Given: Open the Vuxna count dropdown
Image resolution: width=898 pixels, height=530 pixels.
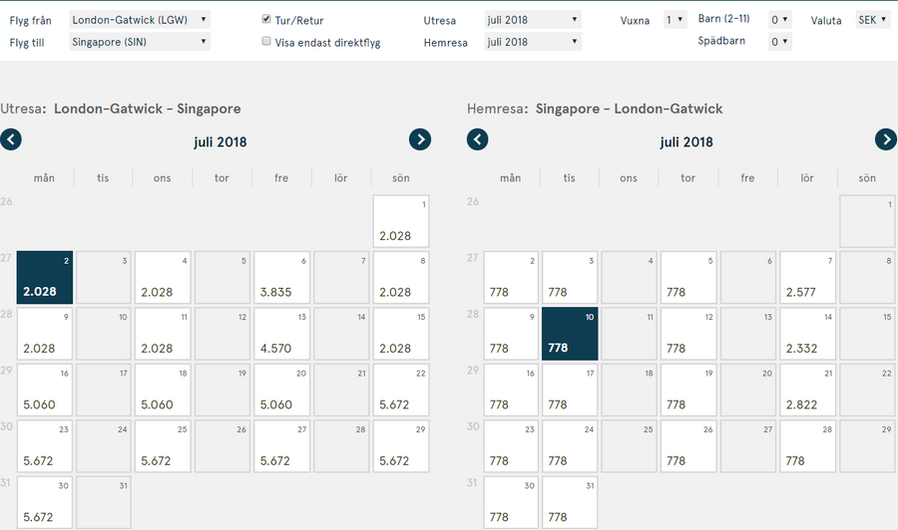Looking at the screenshot, I should (674, 20).
